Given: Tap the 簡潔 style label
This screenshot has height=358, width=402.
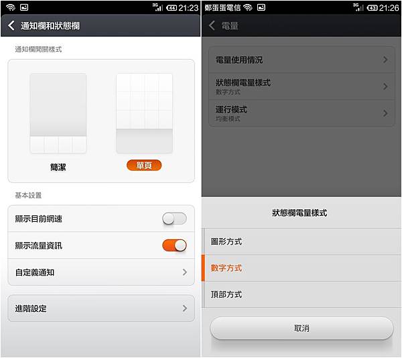Looking at the screenshot, I should [x=58, y=167].
